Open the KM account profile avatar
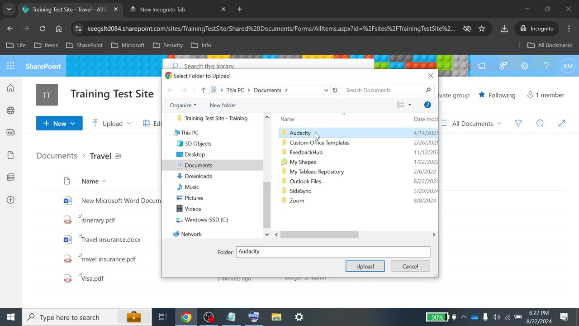579x326 pixels. (568, 66)
